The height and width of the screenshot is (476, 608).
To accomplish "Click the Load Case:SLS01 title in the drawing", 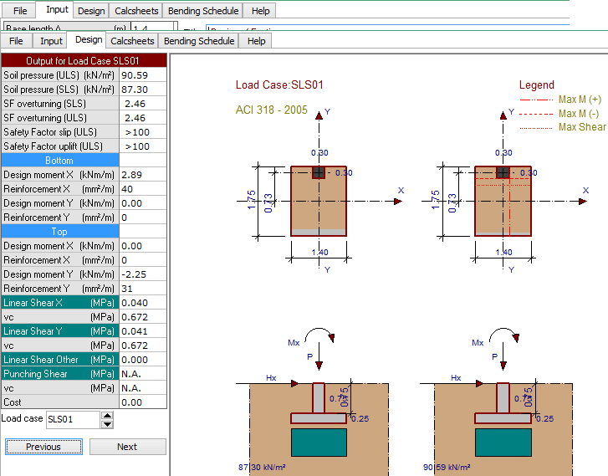I will tap(279, 84).
